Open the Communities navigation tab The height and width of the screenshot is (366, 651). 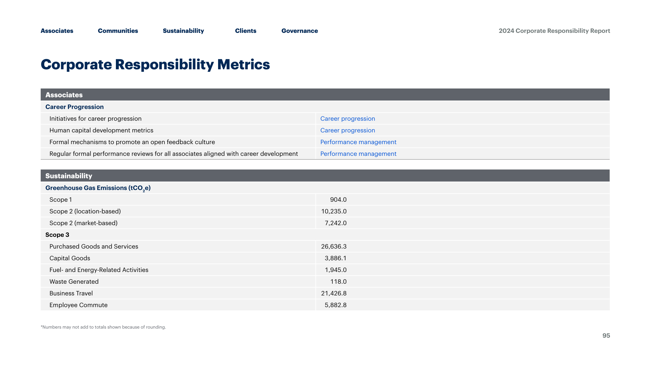click(x=118, y=31)
